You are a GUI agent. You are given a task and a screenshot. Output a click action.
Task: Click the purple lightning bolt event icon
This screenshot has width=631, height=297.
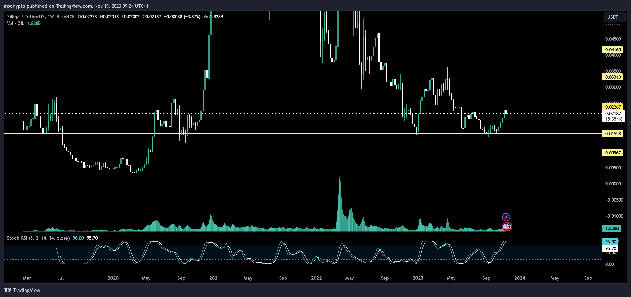coord(506,217)
